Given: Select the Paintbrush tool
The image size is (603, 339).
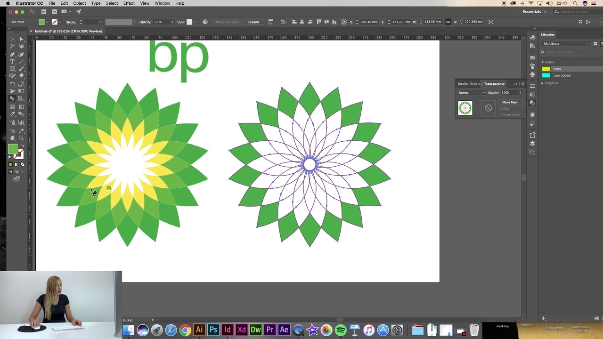Looking at the screenshot, I should click(x=21, y=68).
